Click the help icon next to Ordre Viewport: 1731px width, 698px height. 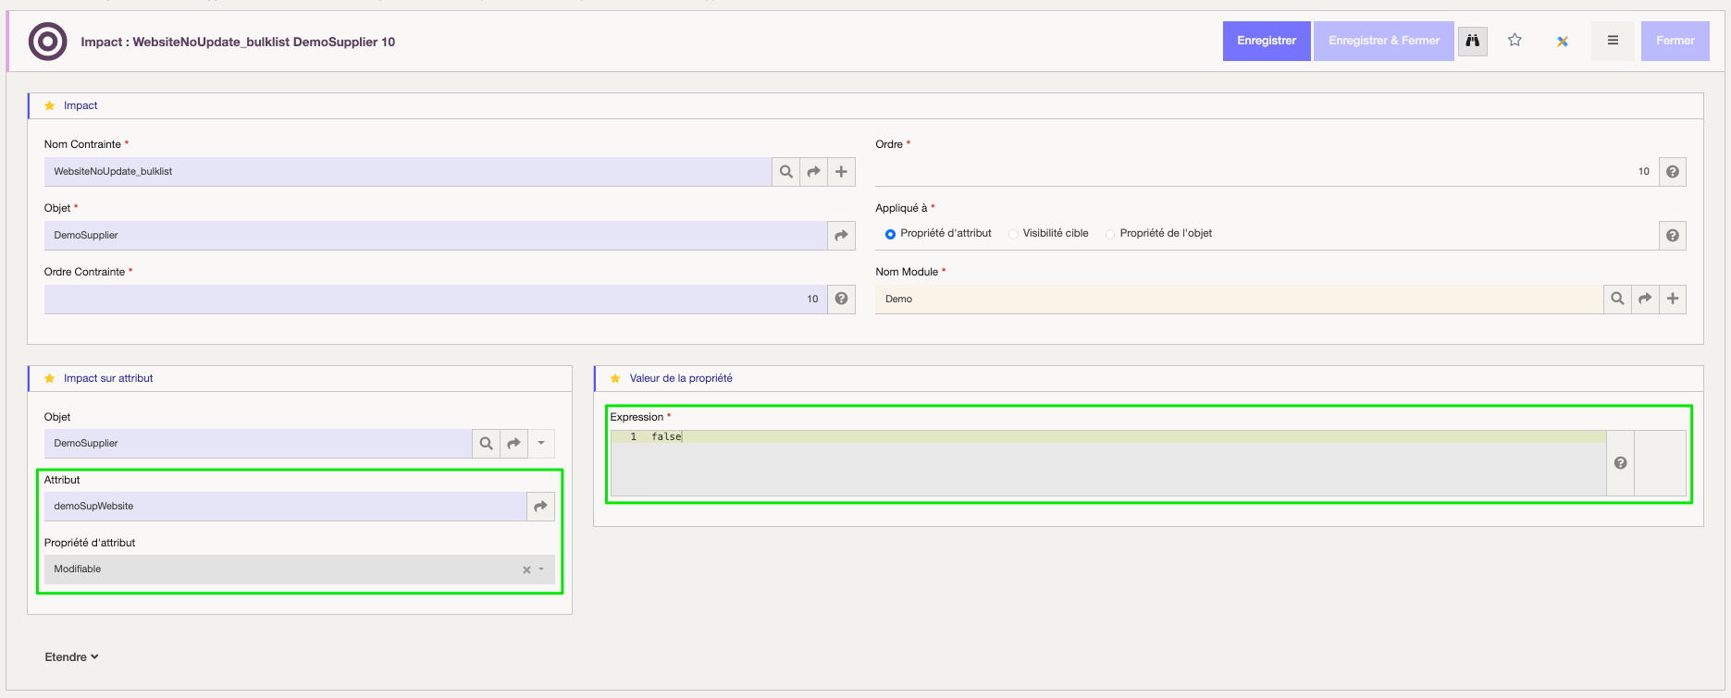click(x=1672, y=172)
